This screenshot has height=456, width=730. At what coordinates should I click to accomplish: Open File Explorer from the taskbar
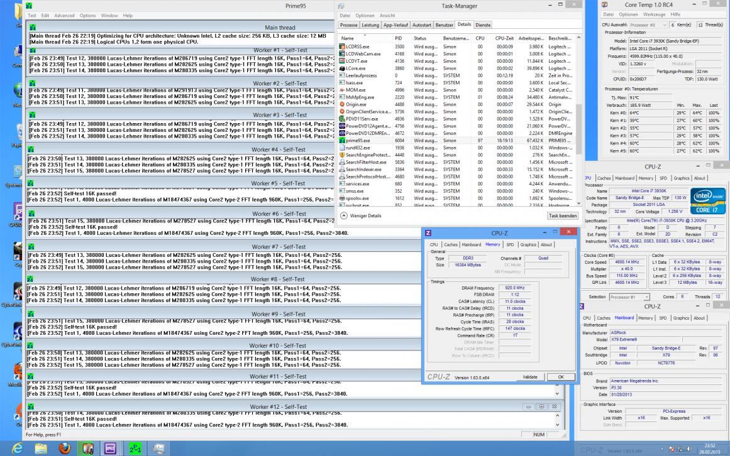coord(41,448)
